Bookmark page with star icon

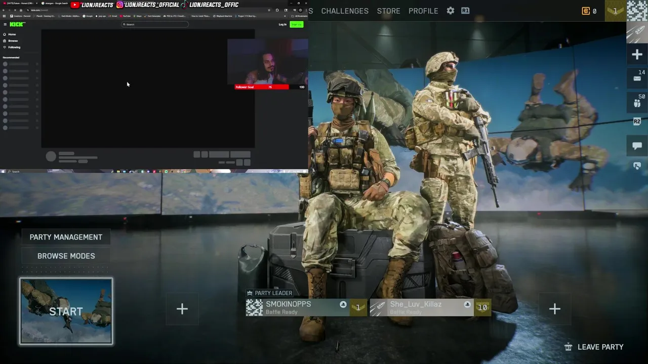tap(269, 10)
